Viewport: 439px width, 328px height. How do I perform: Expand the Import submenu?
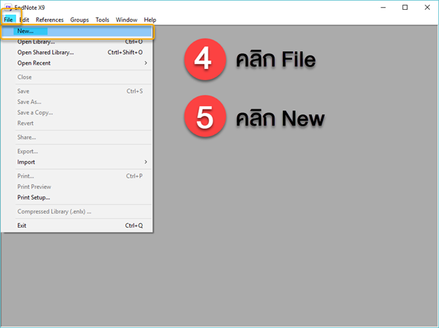point(26,162)
